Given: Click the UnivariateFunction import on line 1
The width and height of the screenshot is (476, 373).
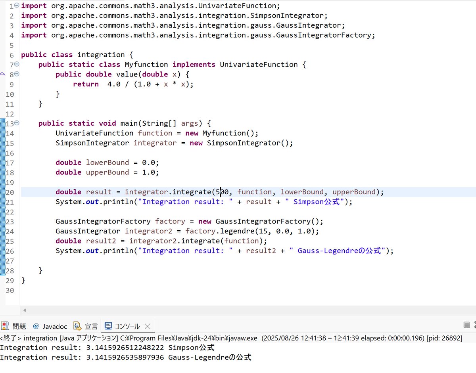Looking at the screenshot, I should (x=150, y=6).
